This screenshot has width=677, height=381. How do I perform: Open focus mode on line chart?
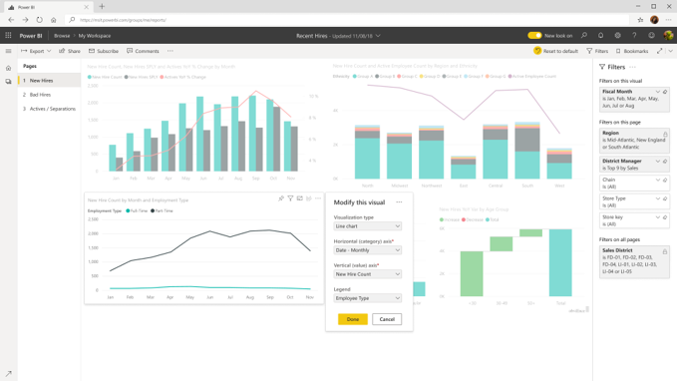click(x=300, y=198)
